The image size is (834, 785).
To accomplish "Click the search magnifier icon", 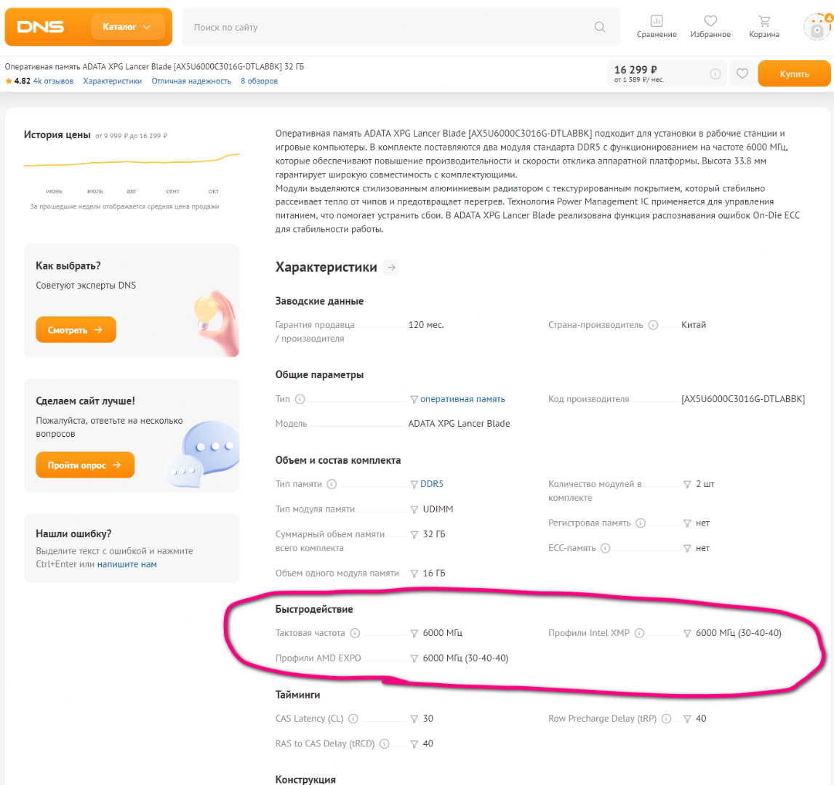I will coord(599,28).
